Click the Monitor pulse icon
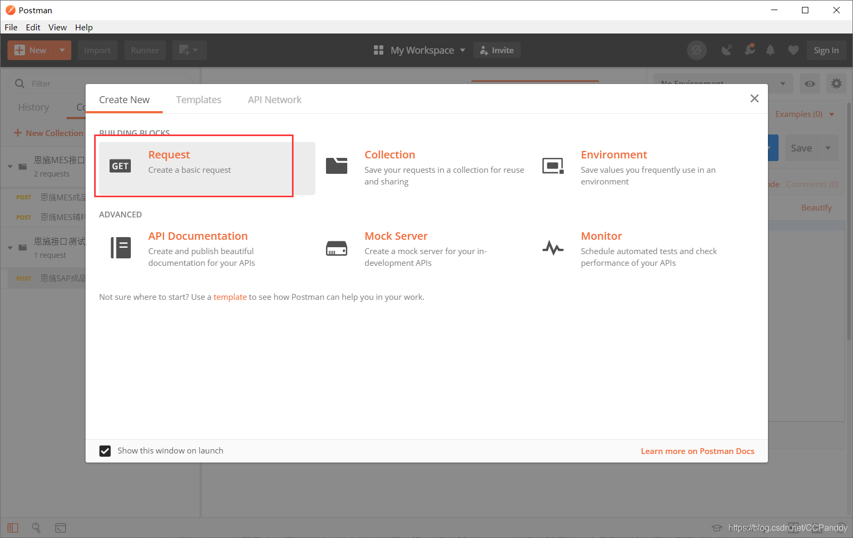The width and height of the screenshot is (853, 538). 553,248
